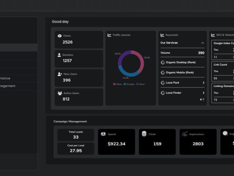Open the Total Leads card
Screen dimensions: 234x176
pyautogui.click(x=76, y=135)
